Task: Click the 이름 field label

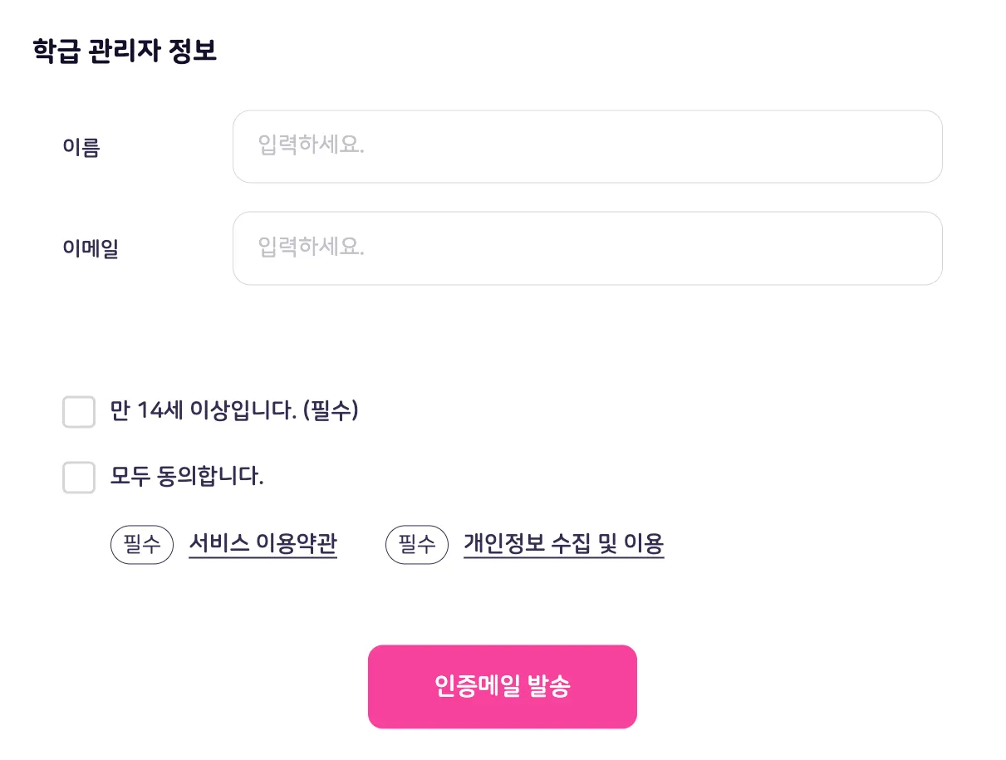Action: coord(81,148)
